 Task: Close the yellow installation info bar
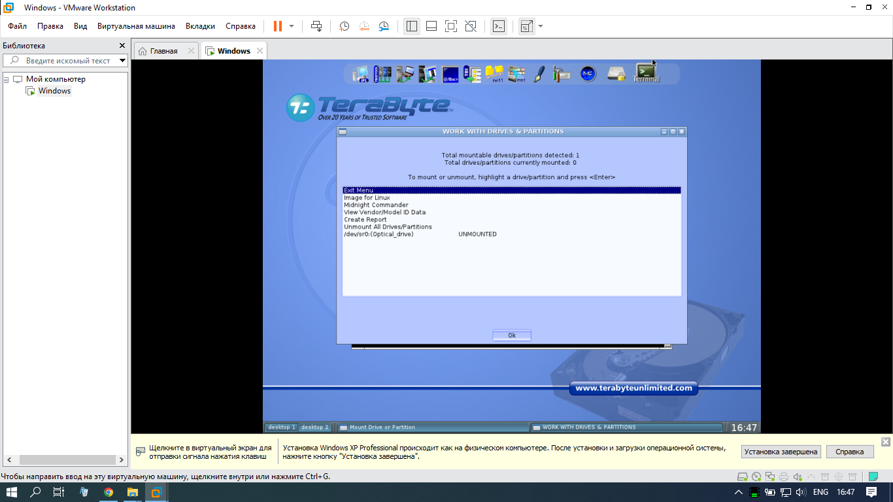click(x=886, y=442)
